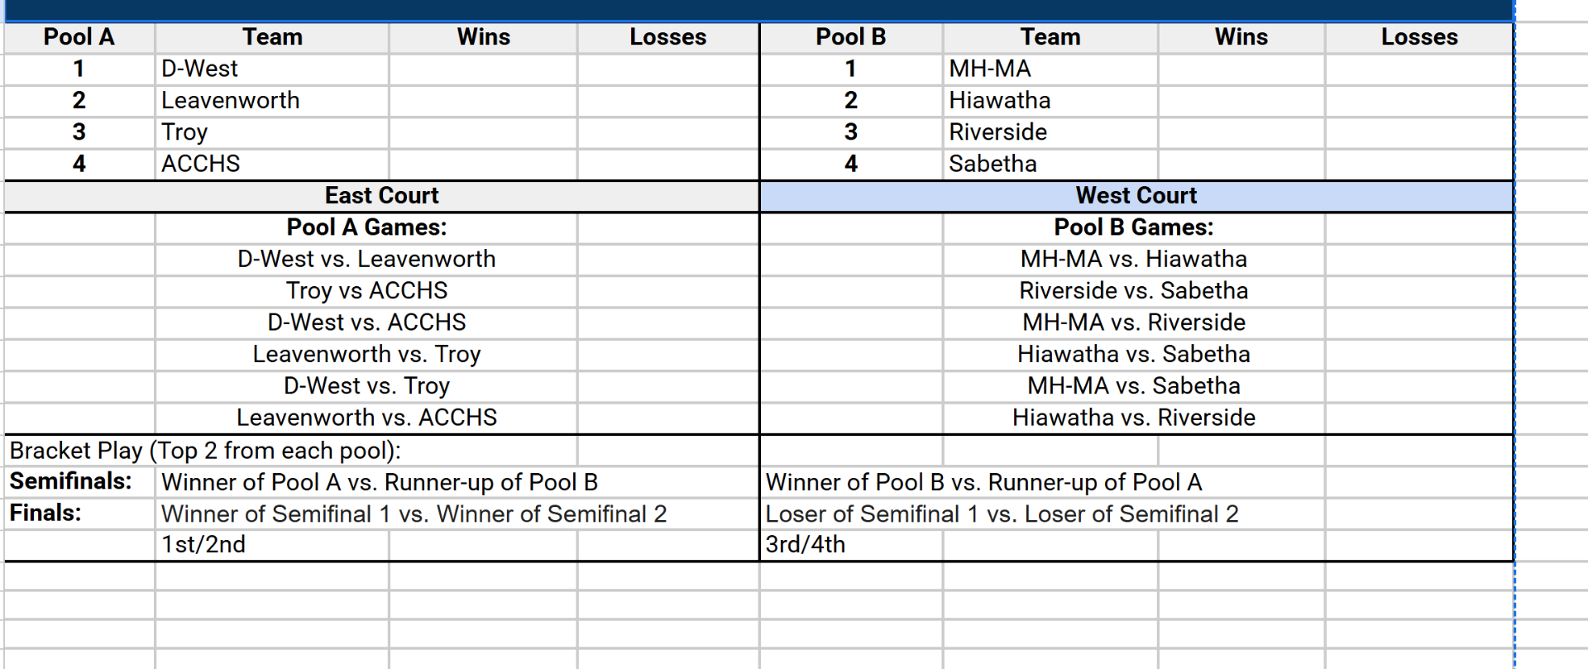Click the Bracket Play (Top 2 from each pool) cell
The width and height of the screenshot is (1588, 669).
click(205, 451)
